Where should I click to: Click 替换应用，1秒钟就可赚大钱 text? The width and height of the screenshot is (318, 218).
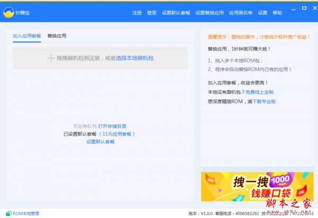pos(239,49)
